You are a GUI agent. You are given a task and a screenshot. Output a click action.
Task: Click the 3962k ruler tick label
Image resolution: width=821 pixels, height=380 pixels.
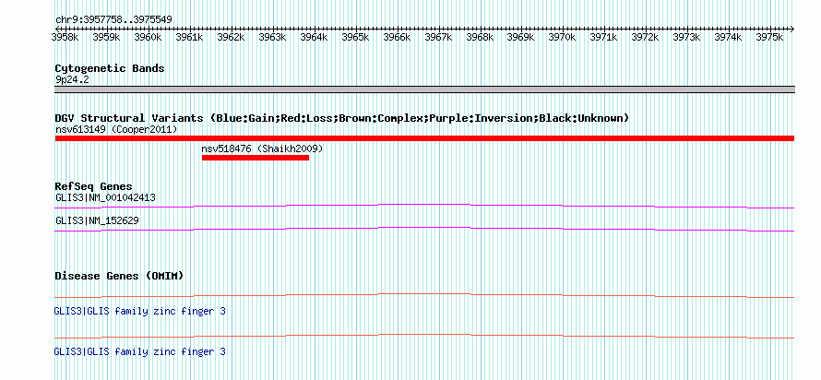point(231,38)
